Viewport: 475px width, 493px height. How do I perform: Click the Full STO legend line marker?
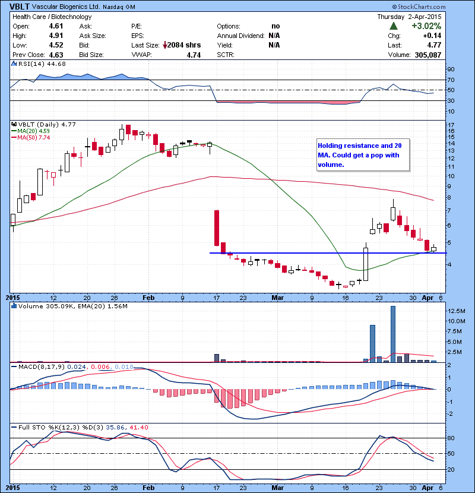14,427
